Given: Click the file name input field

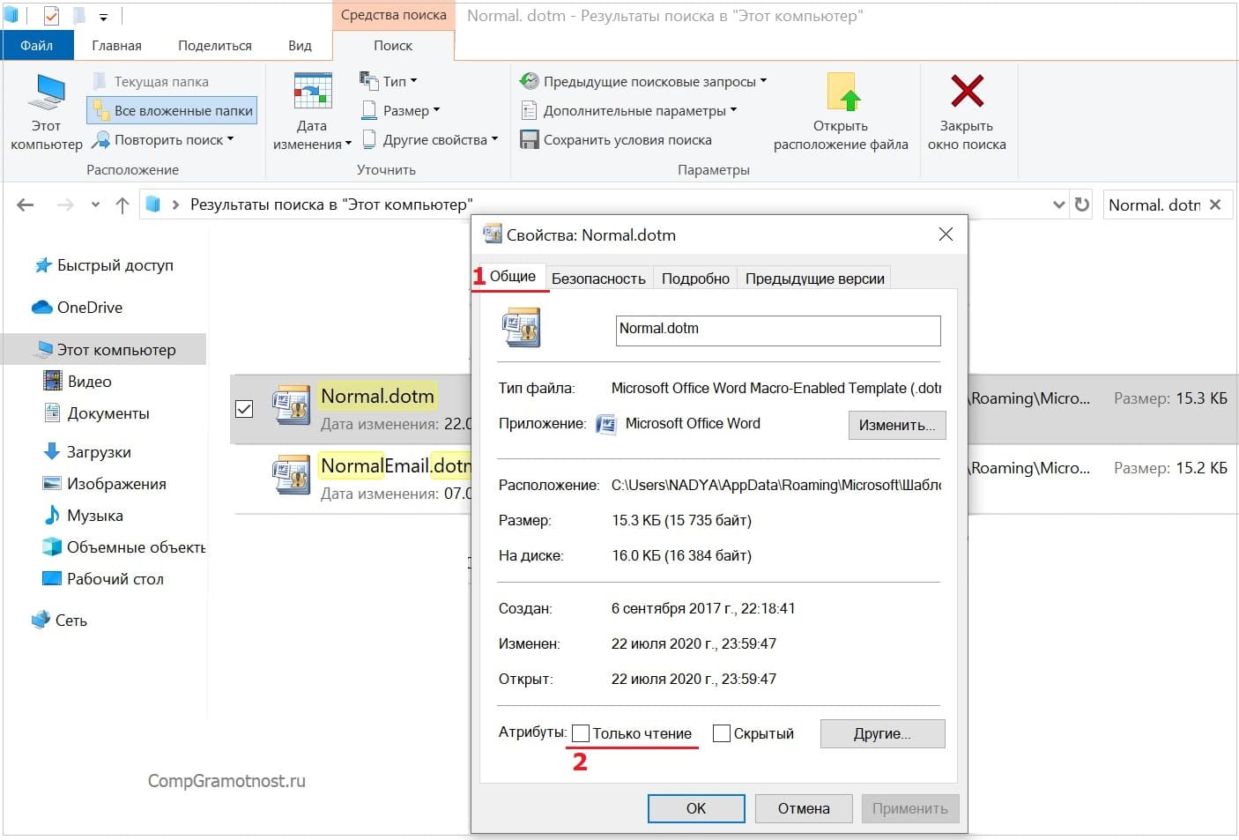Looking at the screenshot, I should (777, 330).
